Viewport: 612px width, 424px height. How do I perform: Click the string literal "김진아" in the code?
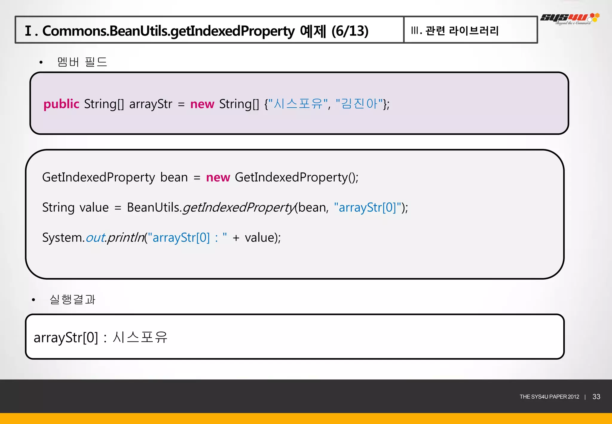(359, 104)
